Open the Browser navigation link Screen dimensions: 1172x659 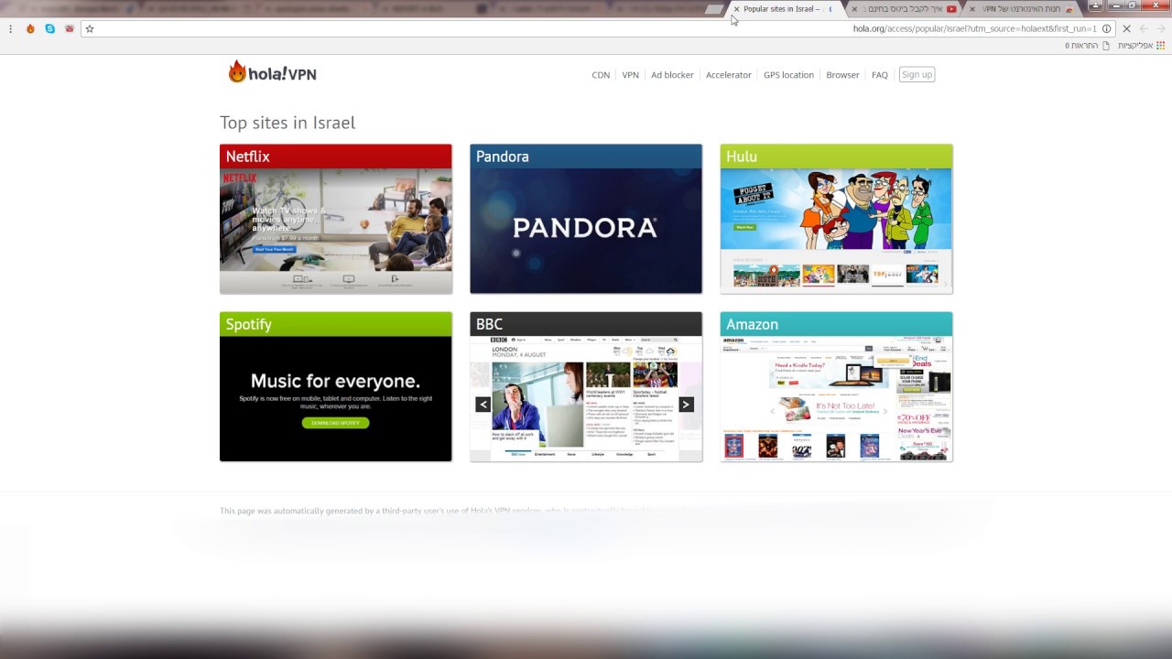tap(842, 75)
